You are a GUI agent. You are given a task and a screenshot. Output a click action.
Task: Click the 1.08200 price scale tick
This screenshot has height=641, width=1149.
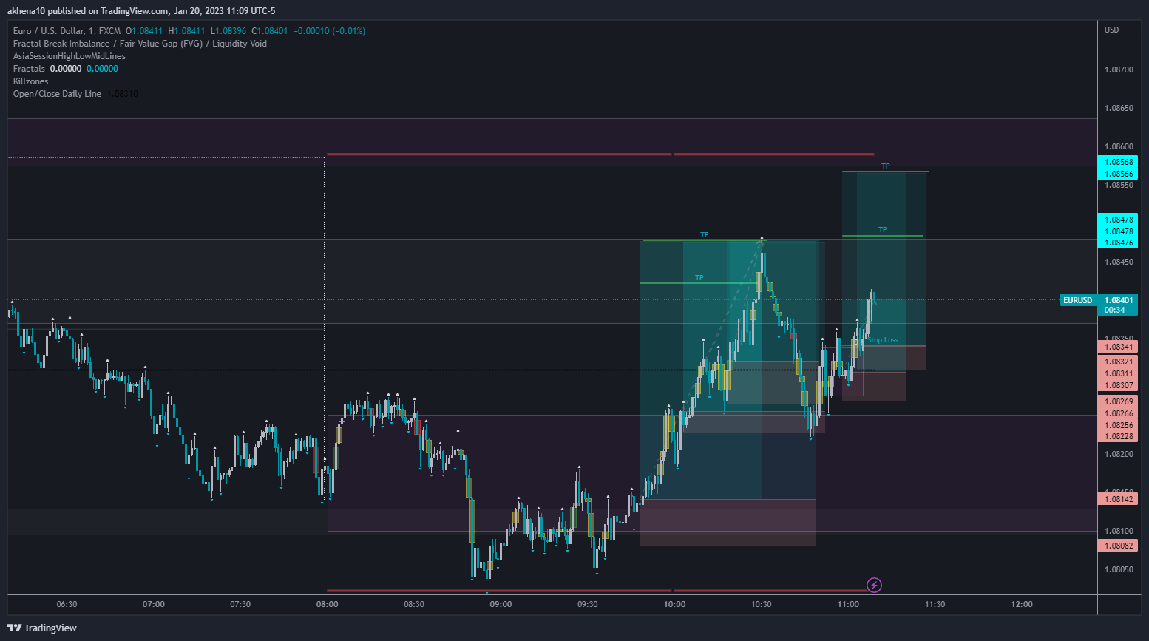(x=1119, y=454)
